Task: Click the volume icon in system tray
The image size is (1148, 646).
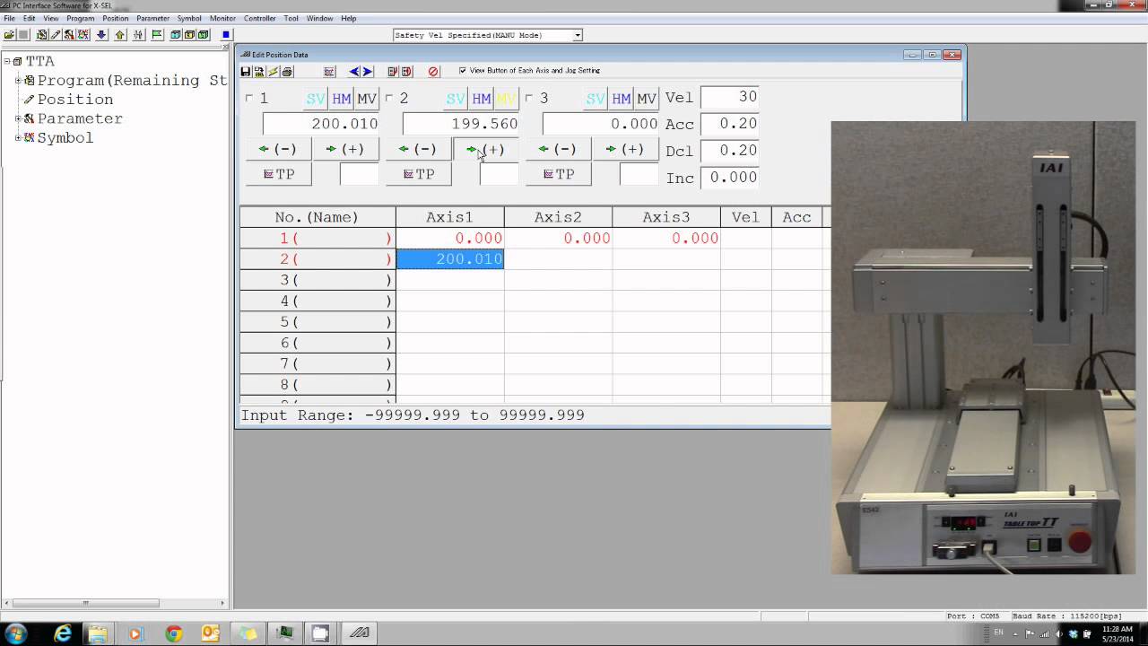Action: [1059, 634]
